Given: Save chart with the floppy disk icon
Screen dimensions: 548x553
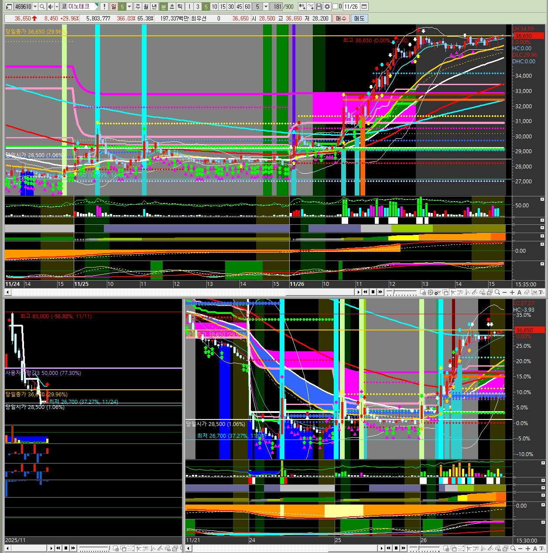Looking at the screenshot, I should pyautogui.click(x=319, y=7).
